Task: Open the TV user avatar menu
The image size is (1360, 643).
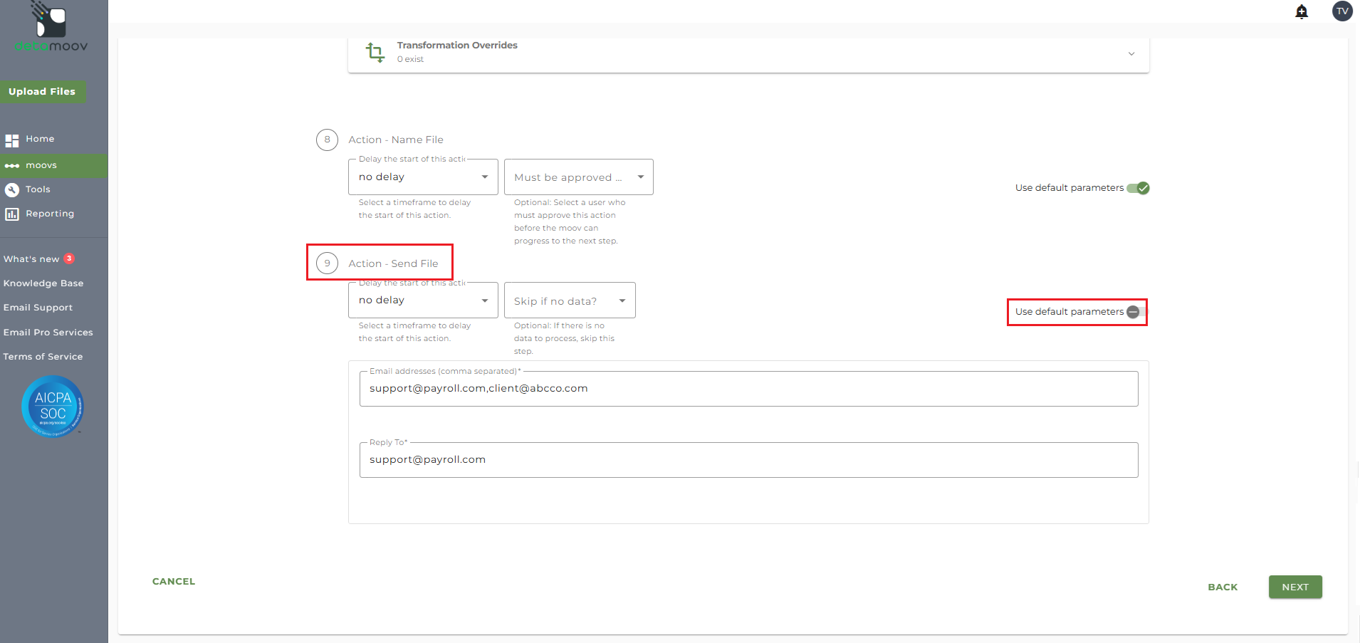Action: [1341, 11]
